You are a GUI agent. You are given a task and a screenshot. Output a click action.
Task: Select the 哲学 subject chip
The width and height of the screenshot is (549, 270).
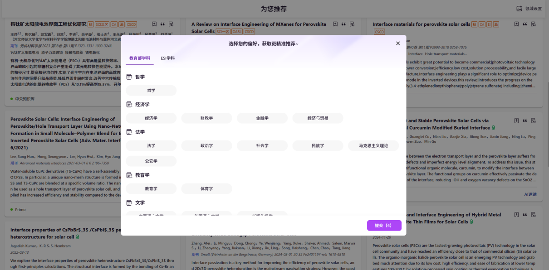pyautogui.click(x=151, y=91)
